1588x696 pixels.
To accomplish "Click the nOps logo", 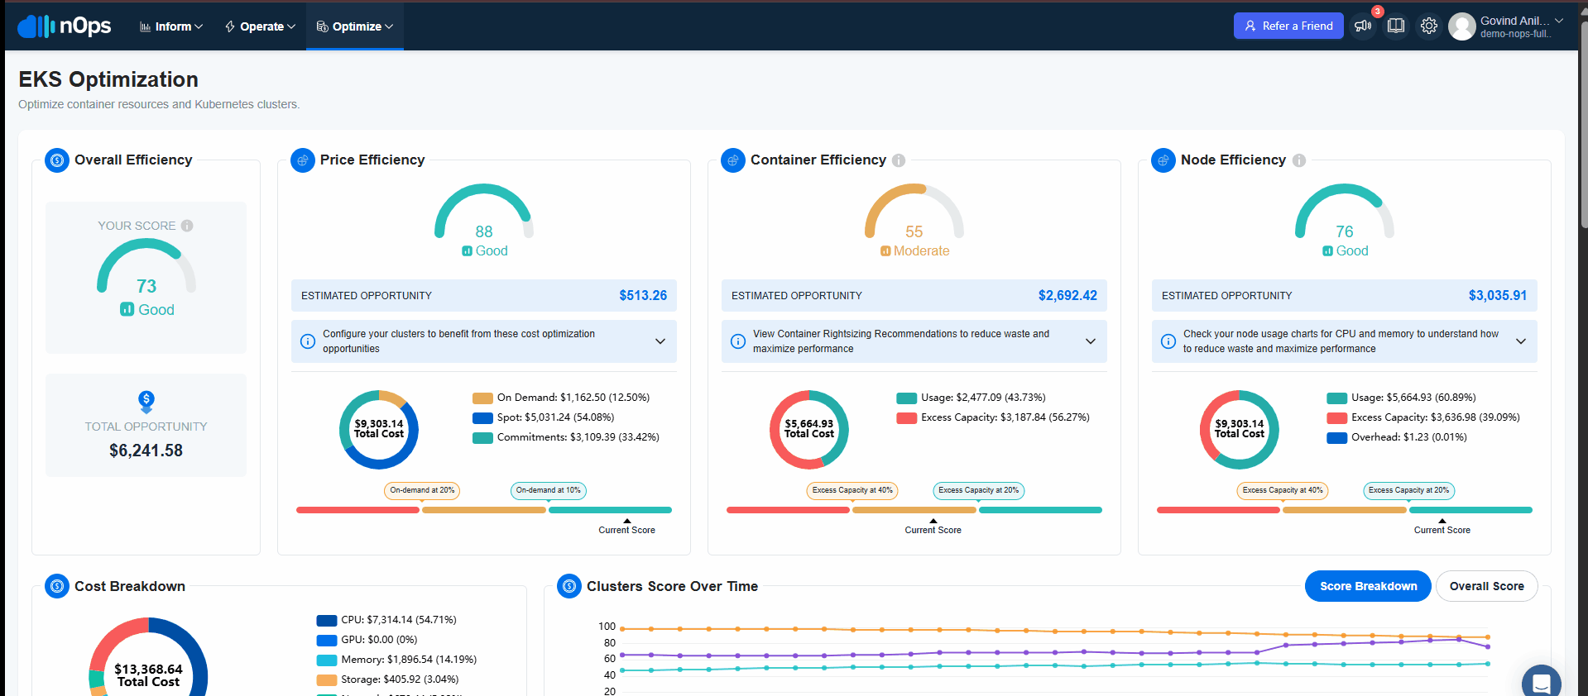I will click(64, 26).
